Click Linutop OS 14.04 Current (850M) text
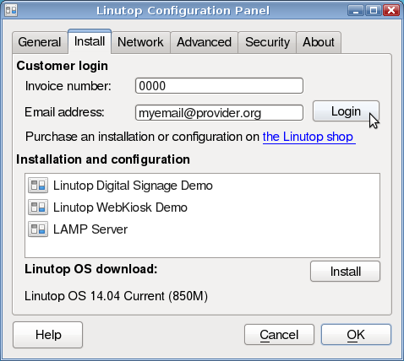 tap(116, 296)
